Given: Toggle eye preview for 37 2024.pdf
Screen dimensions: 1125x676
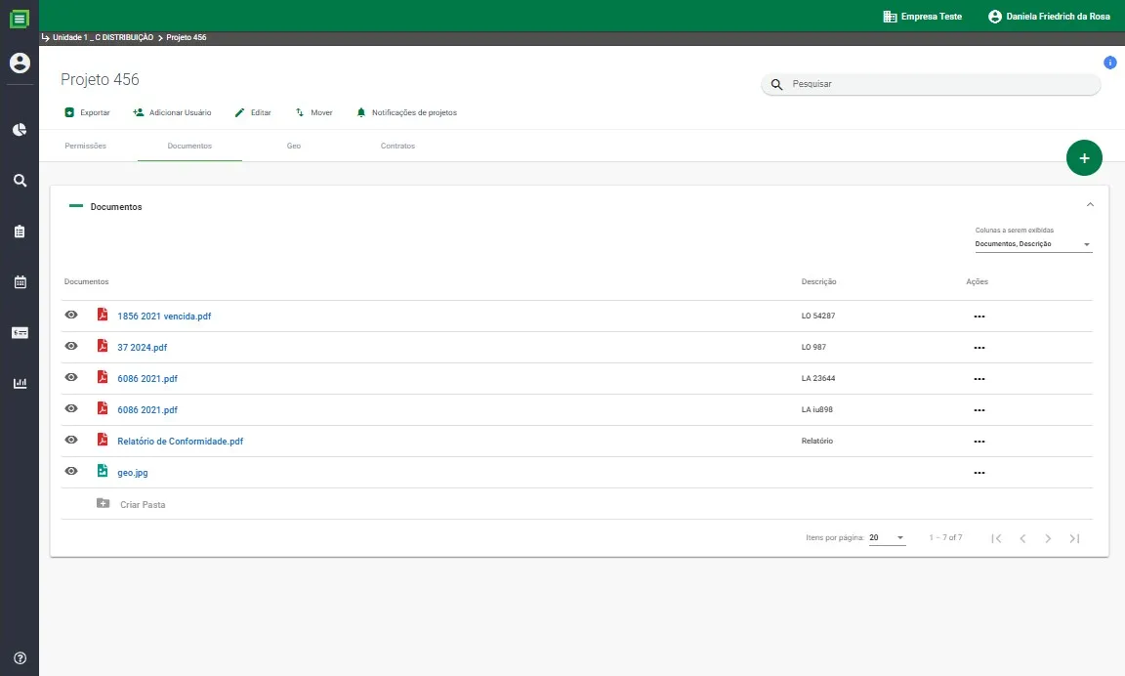Looking at the screenshot, I should pos(71,346).
